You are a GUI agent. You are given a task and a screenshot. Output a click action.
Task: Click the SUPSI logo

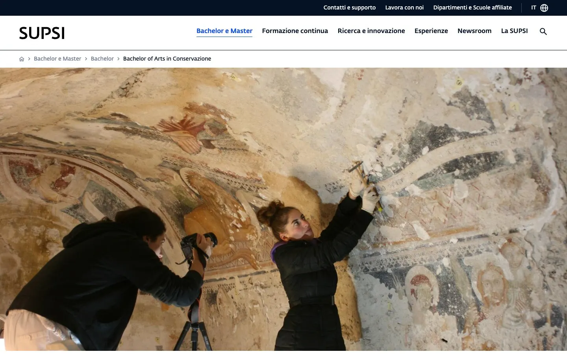(42, 33)
